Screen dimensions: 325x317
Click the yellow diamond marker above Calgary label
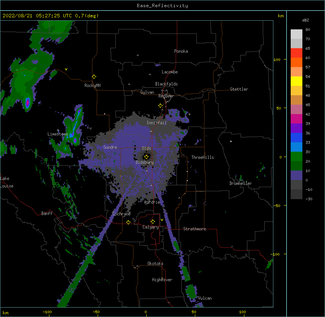[x=153, y=222]
